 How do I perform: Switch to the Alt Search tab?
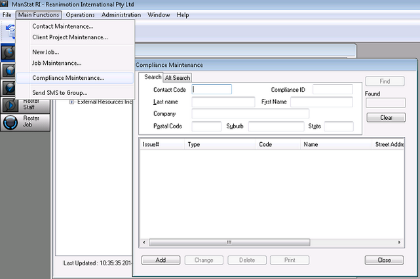pyautogui.click(x=178, y=77)
